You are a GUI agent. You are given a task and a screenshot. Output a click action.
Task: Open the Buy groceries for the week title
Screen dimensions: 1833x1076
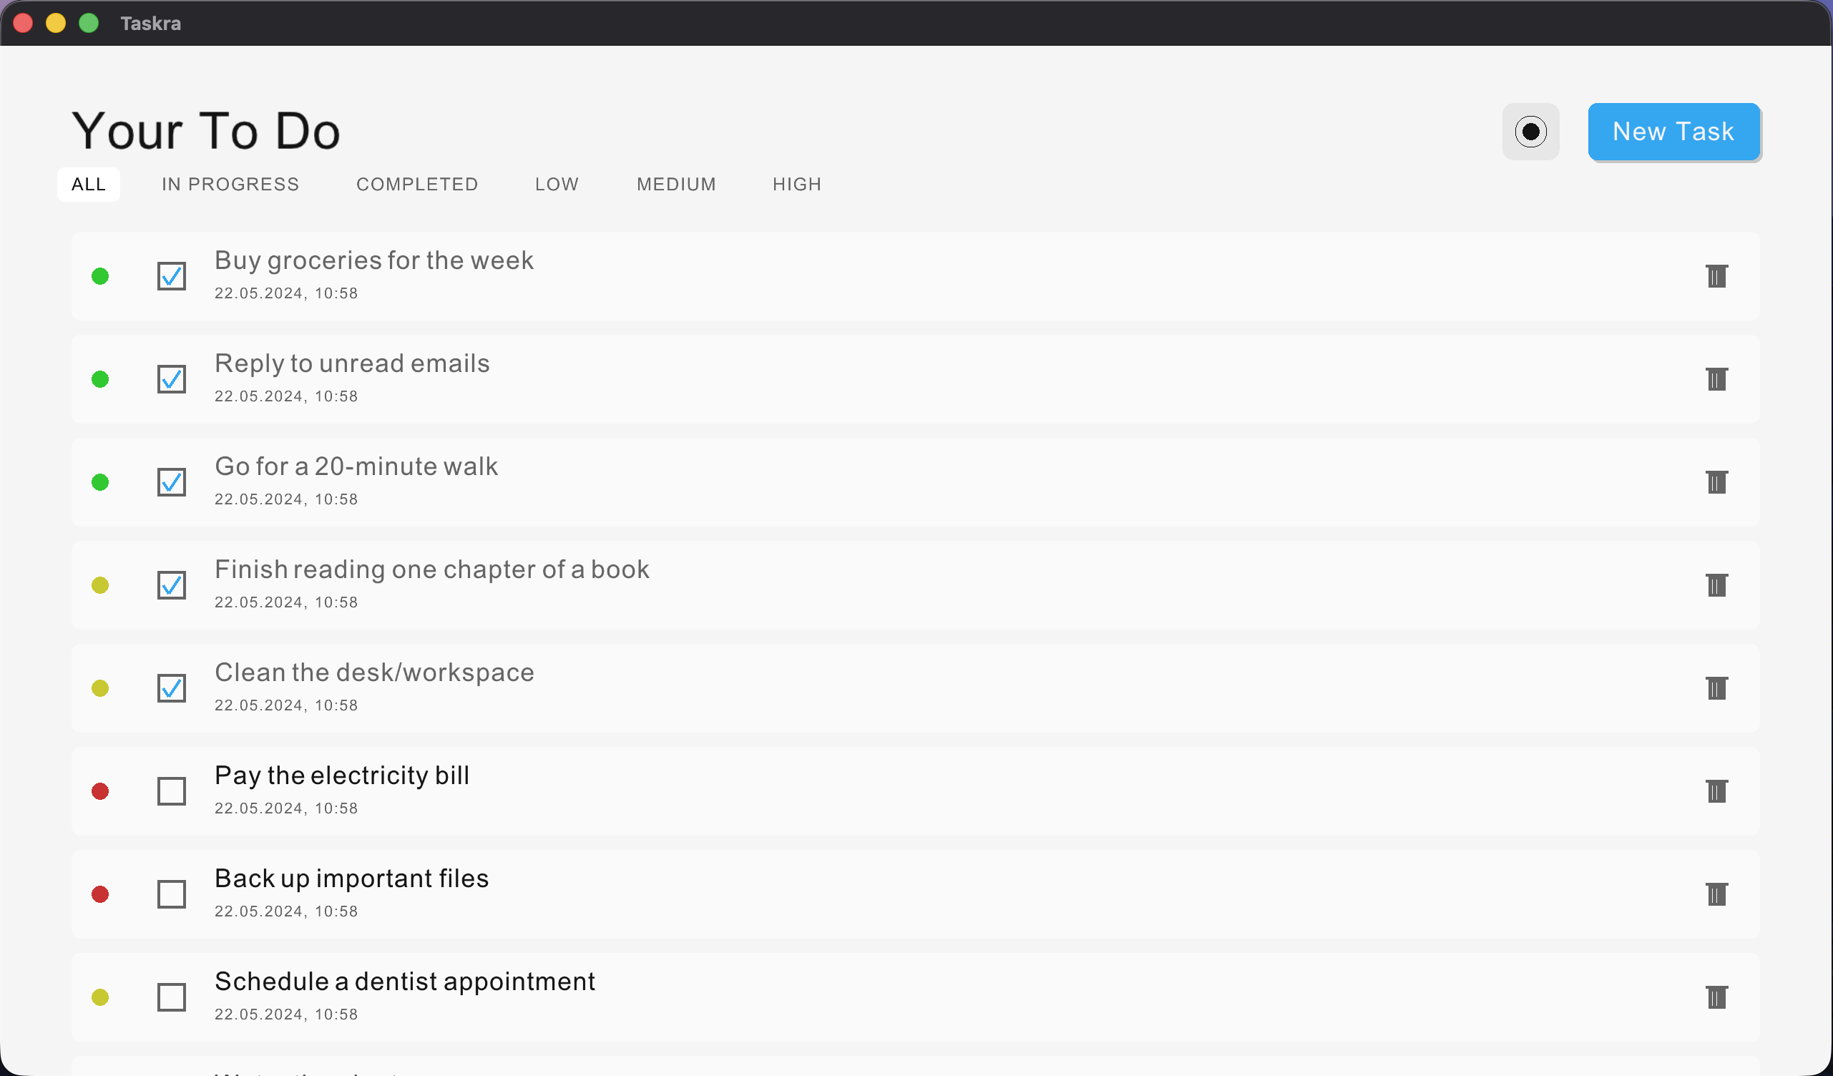pyautogui.click(x=374, y=260)
